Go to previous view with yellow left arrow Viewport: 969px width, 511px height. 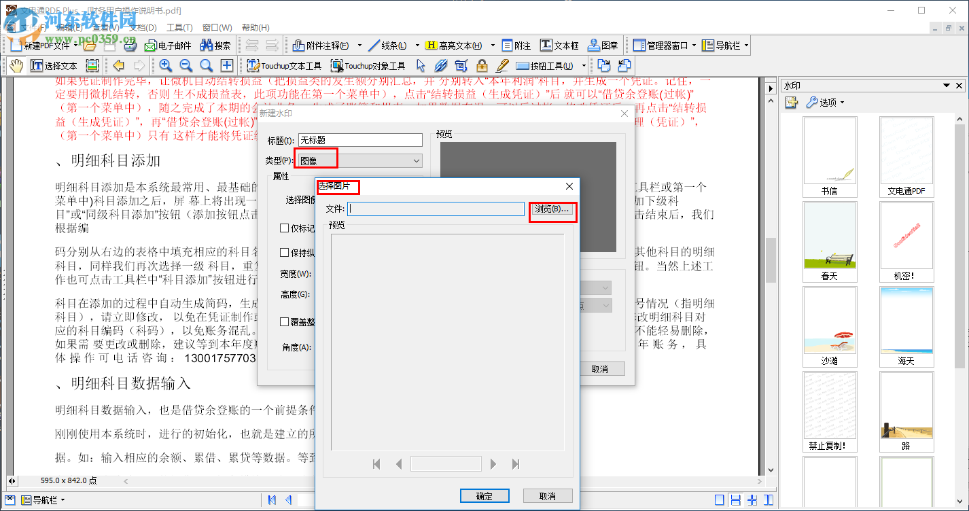pos(119,66)
